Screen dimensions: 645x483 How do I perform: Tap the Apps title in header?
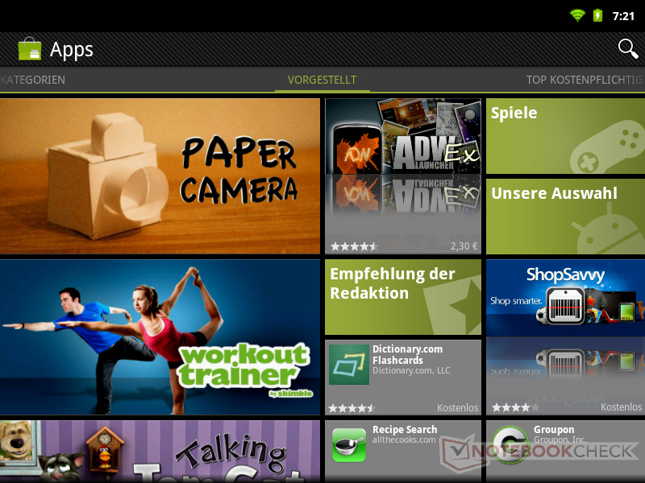point(72,50)
